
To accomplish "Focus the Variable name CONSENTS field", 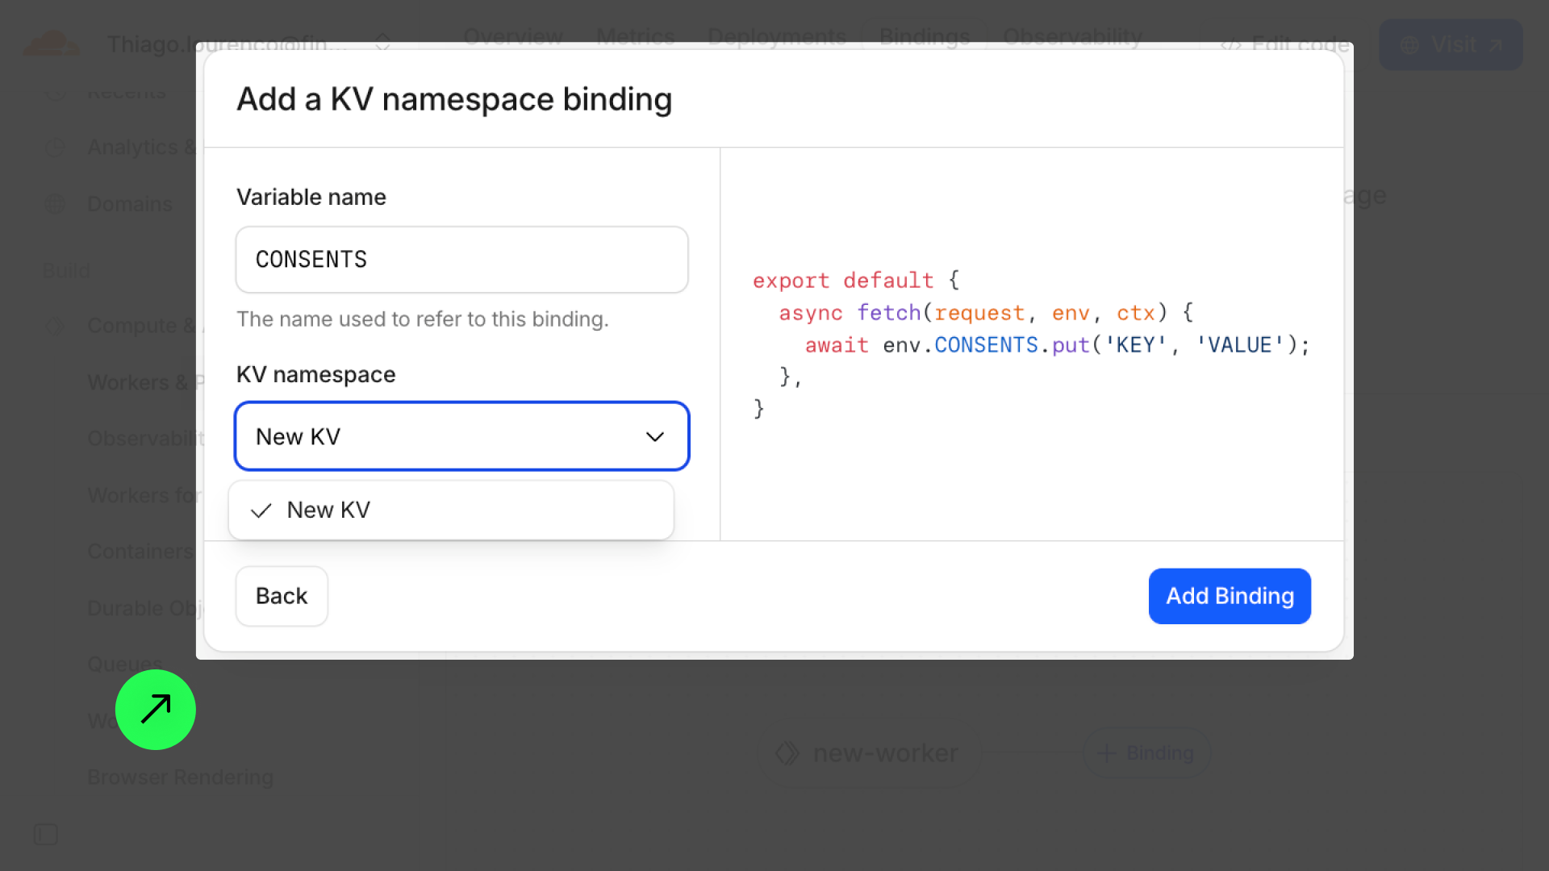I will (461, 260).
